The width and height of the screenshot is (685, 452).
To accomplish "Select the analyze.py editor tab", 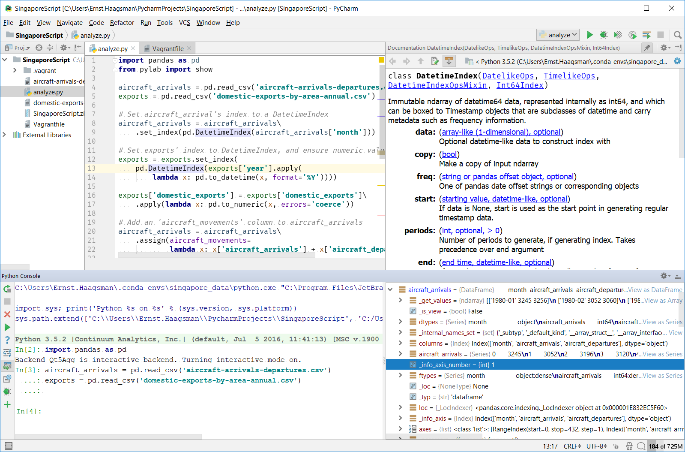I will point(112,48).
